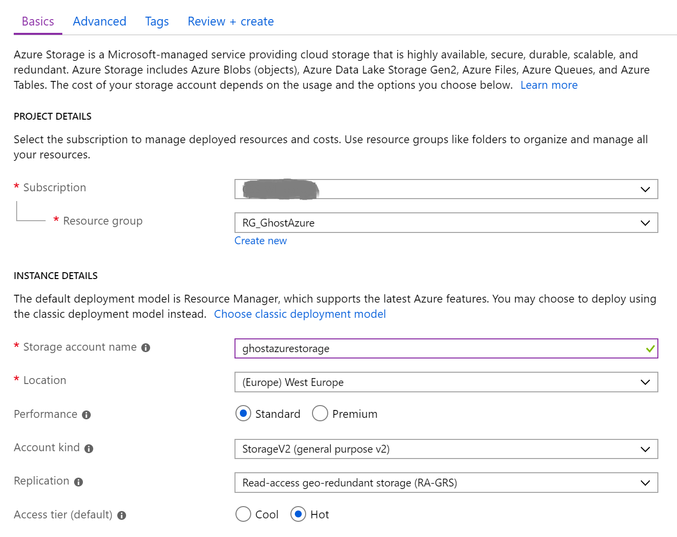Image resolution: width=677 pixels, height=537 pixels.
Task: Choose the Cool access tier
Action: click(x=243, y=514)
